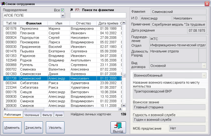Select the Подкорытов row
This screenshot has height=136, width=211.
click(63, 38)
